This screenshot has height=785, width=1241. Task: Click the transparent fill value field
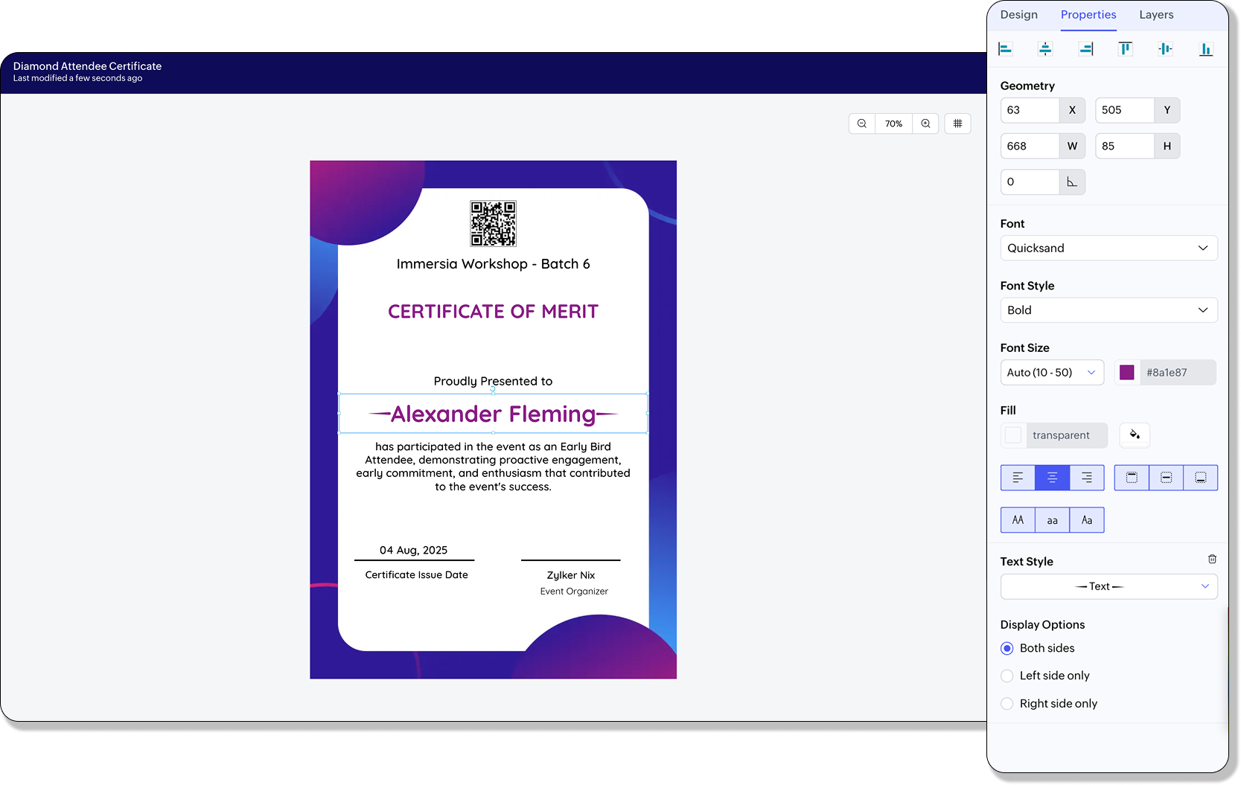(x=1067, y=435)
